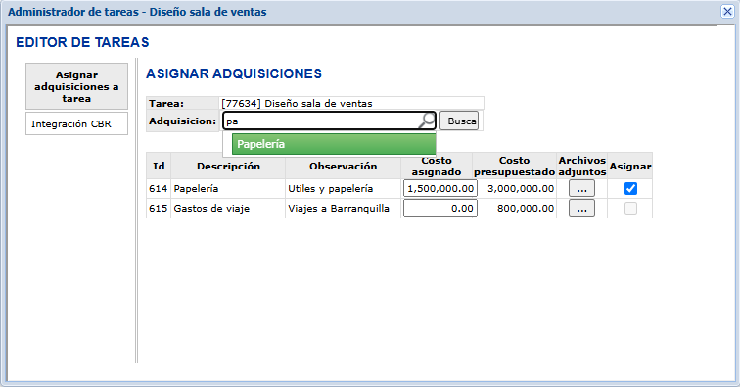Click the Asignar column header
740x387 pixels.
pos(630,166)
